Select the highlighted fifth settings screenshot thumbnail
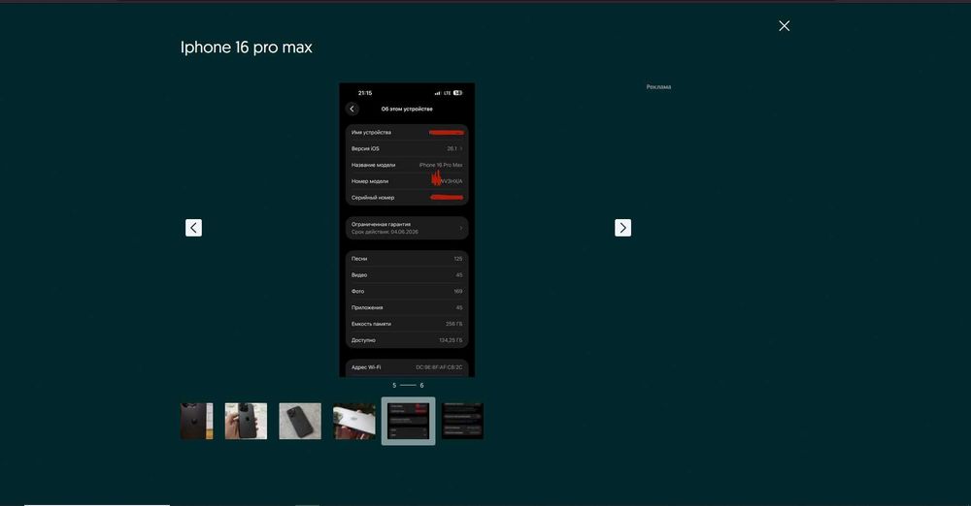971x506 pixels. tap(408, 422)
